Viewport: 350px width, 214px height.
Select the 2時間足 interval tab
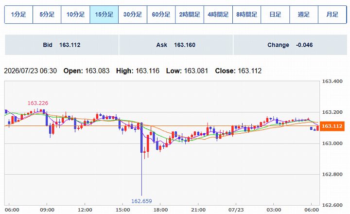[190, 15]
